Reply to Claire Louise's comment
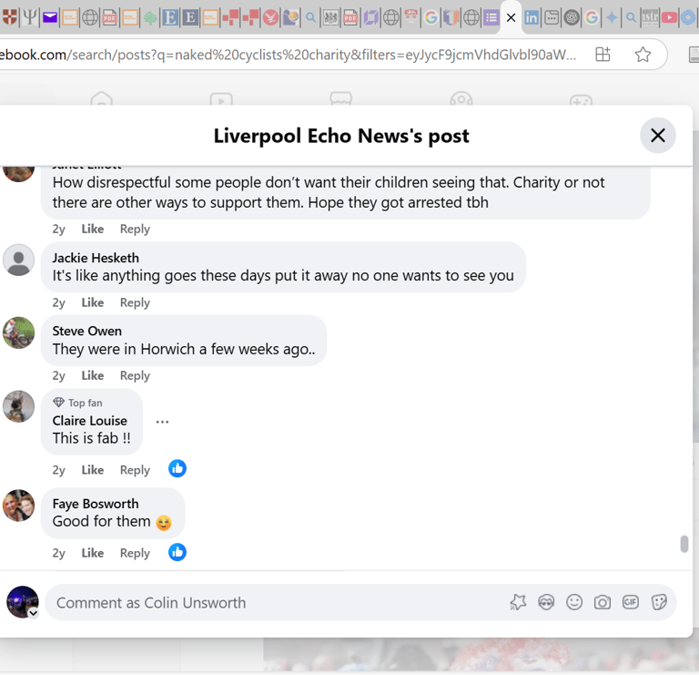 coord(135,470)
